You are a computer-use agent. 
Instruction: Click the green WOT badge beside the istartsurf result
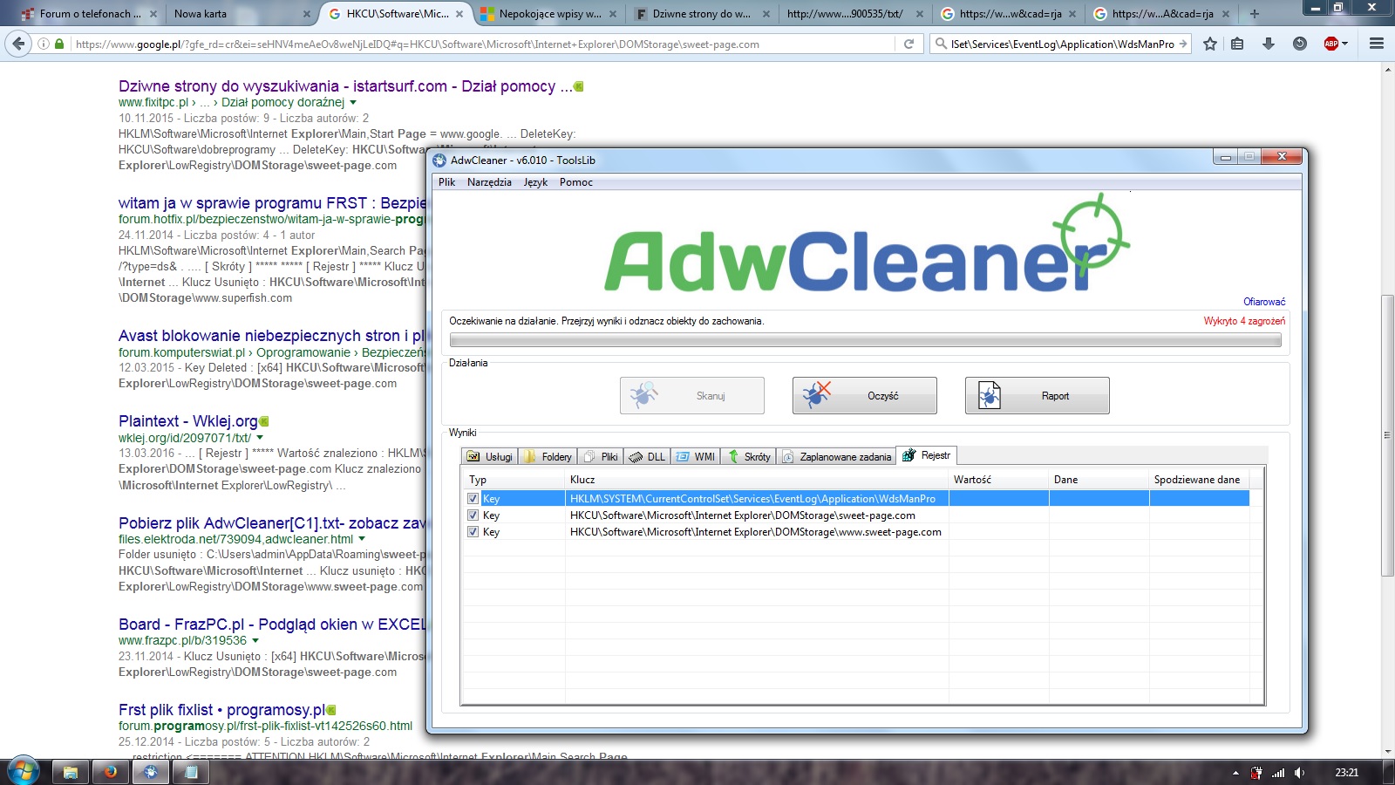579,86
